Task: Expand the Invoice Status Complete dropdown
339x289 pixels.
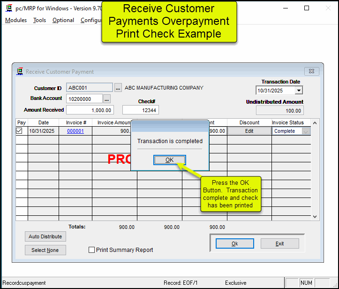Action: [x=307, y=131]
